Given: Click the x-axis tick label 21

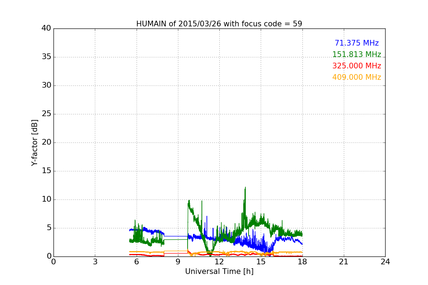Looking at the screenshot, I should click(x=344, y=262).
